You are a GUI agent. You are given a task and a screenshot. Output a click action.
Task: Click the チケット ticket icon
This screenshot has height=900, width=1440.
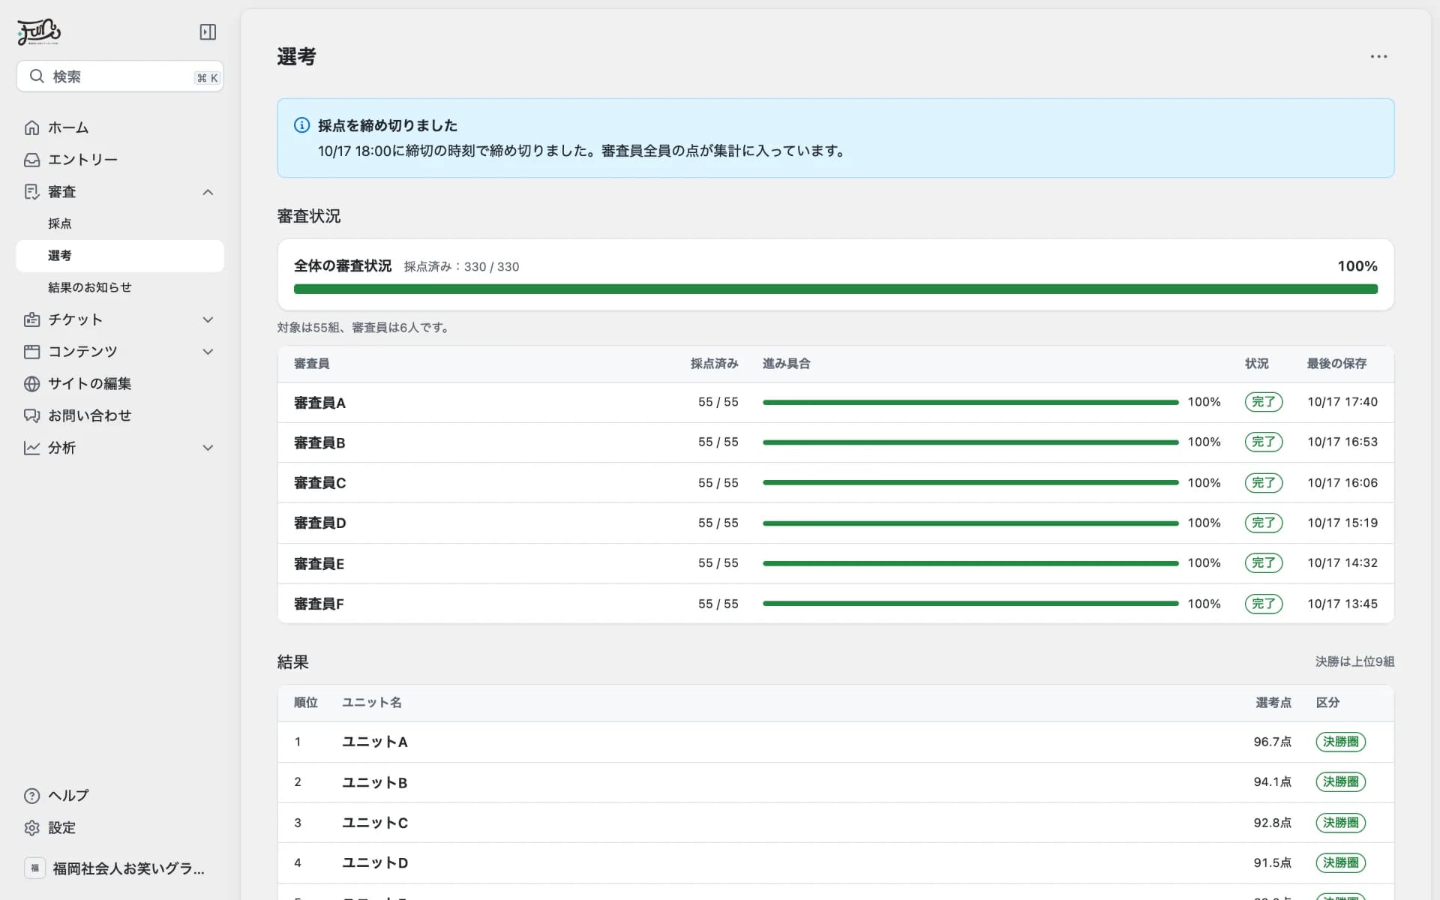pos(31,319)
